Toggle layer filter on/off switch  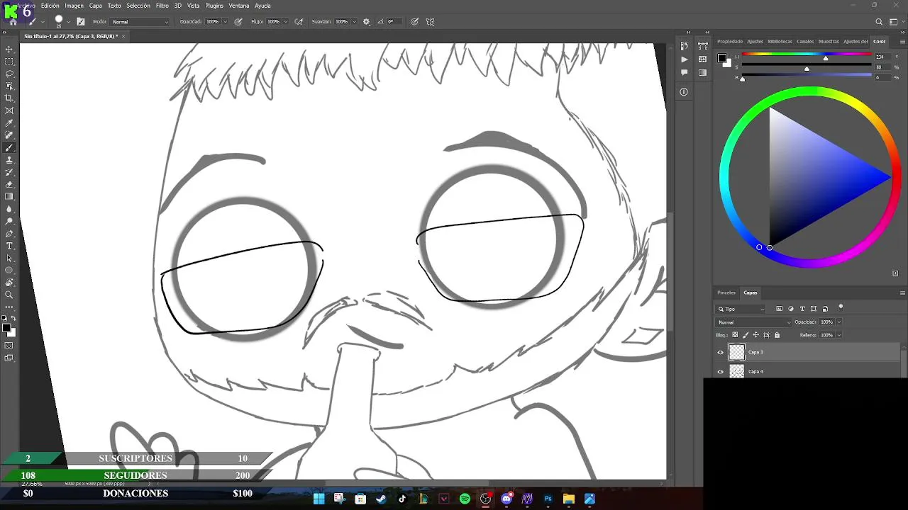click(x=841, y=307)
